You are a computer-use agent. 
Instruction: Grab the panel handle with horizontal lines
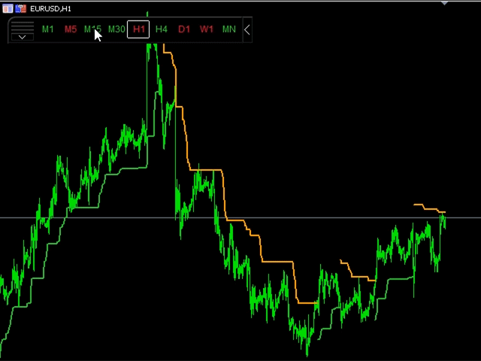23,27
